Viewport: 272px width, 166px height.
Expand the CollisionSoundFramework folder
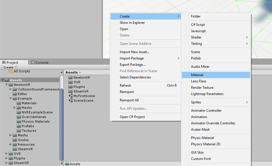pyautogui.click(x=11, y=89)
